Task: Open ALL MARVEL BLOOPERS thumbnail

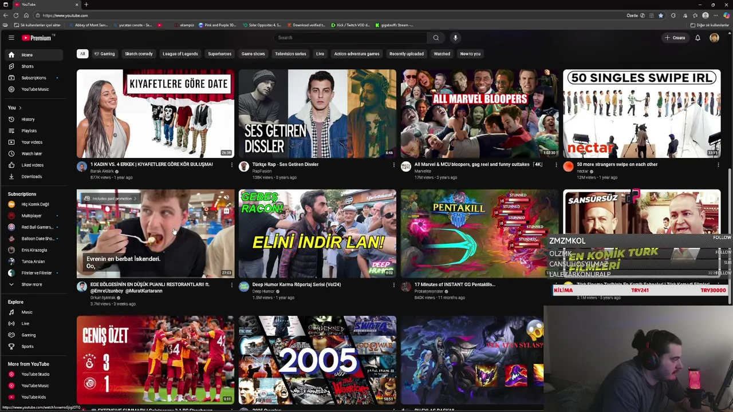Action: 479,114
